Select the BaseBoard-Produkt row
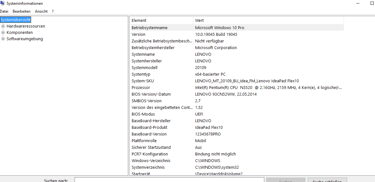Image resolution: width=375 pixels, height=182 pixels. (x=237, y=128)
